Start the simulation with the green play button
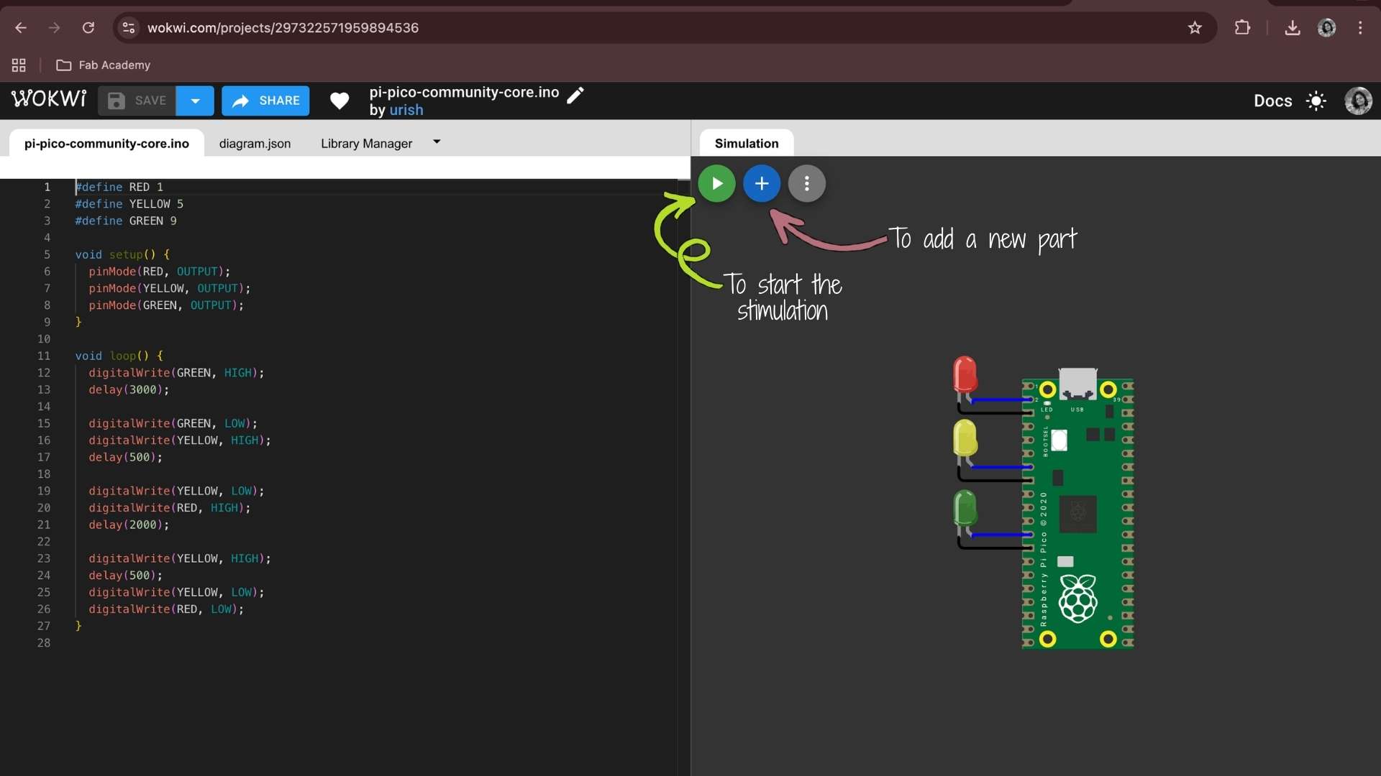 click(x=716, y=184)
